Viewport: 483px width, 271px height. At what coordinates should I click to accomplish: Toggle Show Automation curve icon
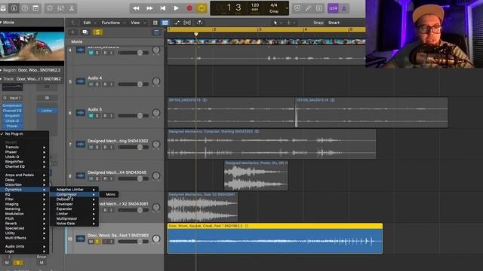[x=177, y=23]
